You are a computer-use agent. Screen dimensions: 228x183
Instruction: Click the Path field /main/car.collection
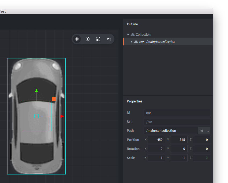[x=170, y=131]
